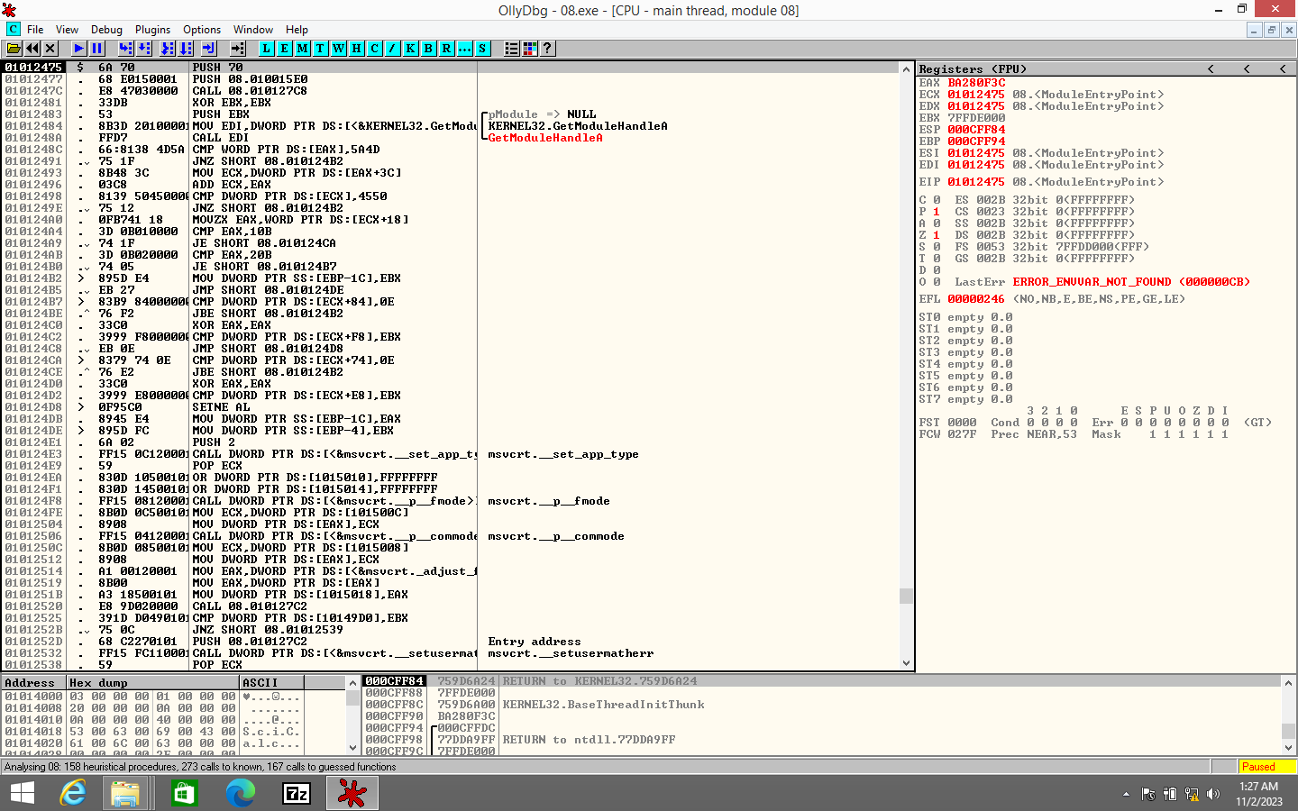
Task: Trace over with the toolbar icon
Action: tap(186, 49)
